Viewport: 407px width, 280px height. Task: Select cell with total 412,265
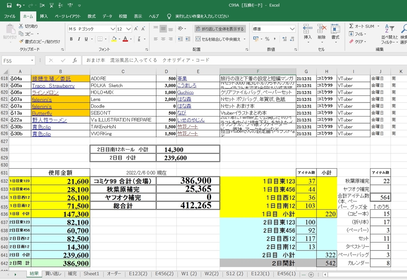tap(188, 205)
